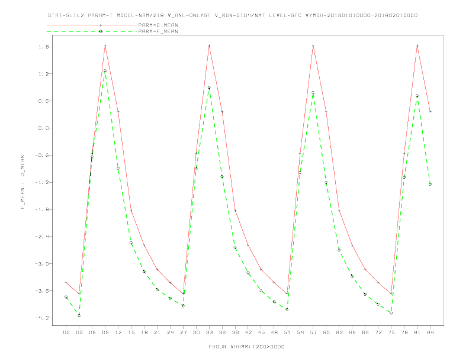469x362 pixels.
Task: Click x-axis tick label 27
Action: point(183,332)
